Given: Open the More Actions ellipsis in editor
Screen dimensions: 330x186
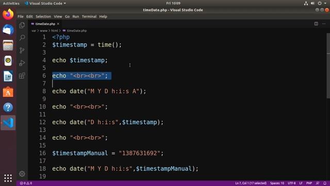Looking at the screenshot, I should pyautogui.click(x=324, y=24).
